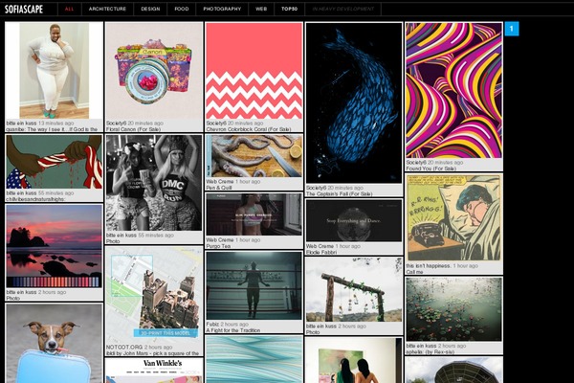
Task: Click the 'ibidi by John Mars' caption
Action: 153,353
